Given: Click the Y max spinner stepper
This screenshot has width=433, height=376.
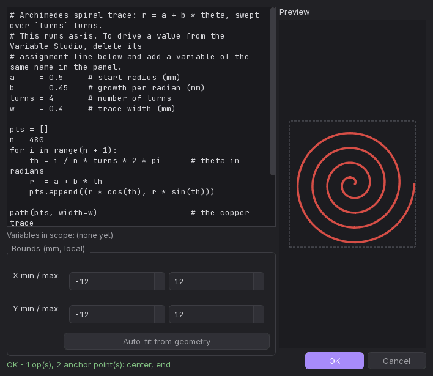Looking at the screenshot, I should [259, 314].
